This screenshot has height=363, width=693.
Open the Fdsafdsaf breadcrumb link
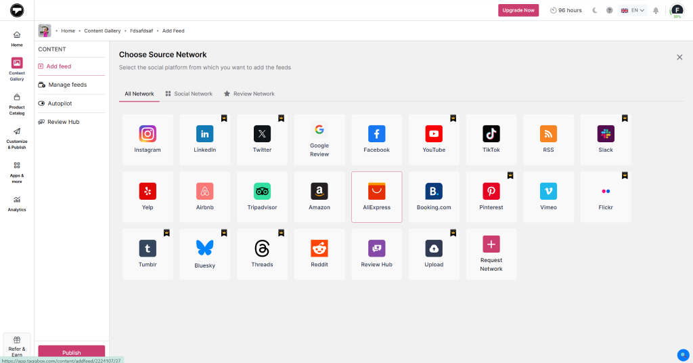(x=141, y=31)
